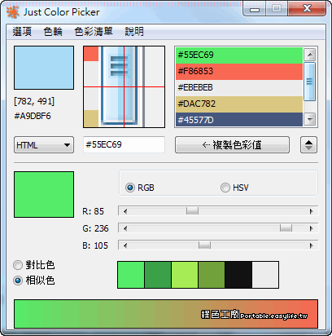This screenshot has width=332, height=336.
Task: Click the #A9DBF6 hex value text
Action: [x=33, y=116]
